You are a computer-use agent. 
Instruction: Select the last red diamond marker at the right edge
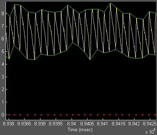tap(155, 115)
